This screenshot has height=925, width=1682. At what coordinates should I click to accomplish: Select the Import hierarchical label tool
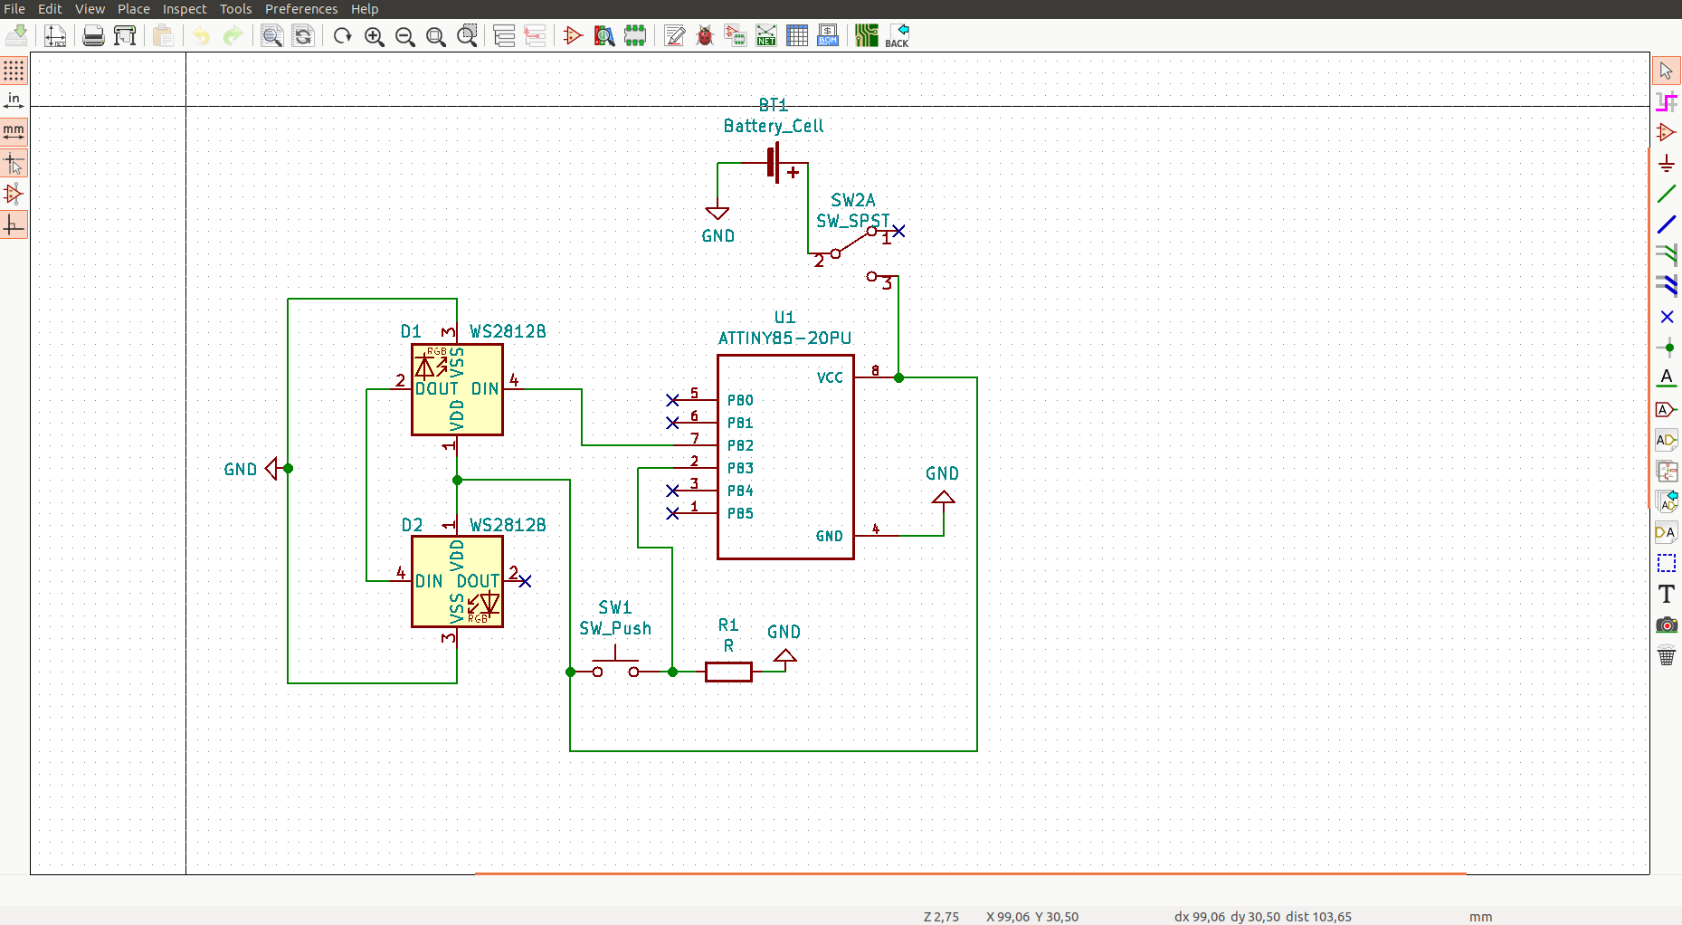pos(1667,501)
